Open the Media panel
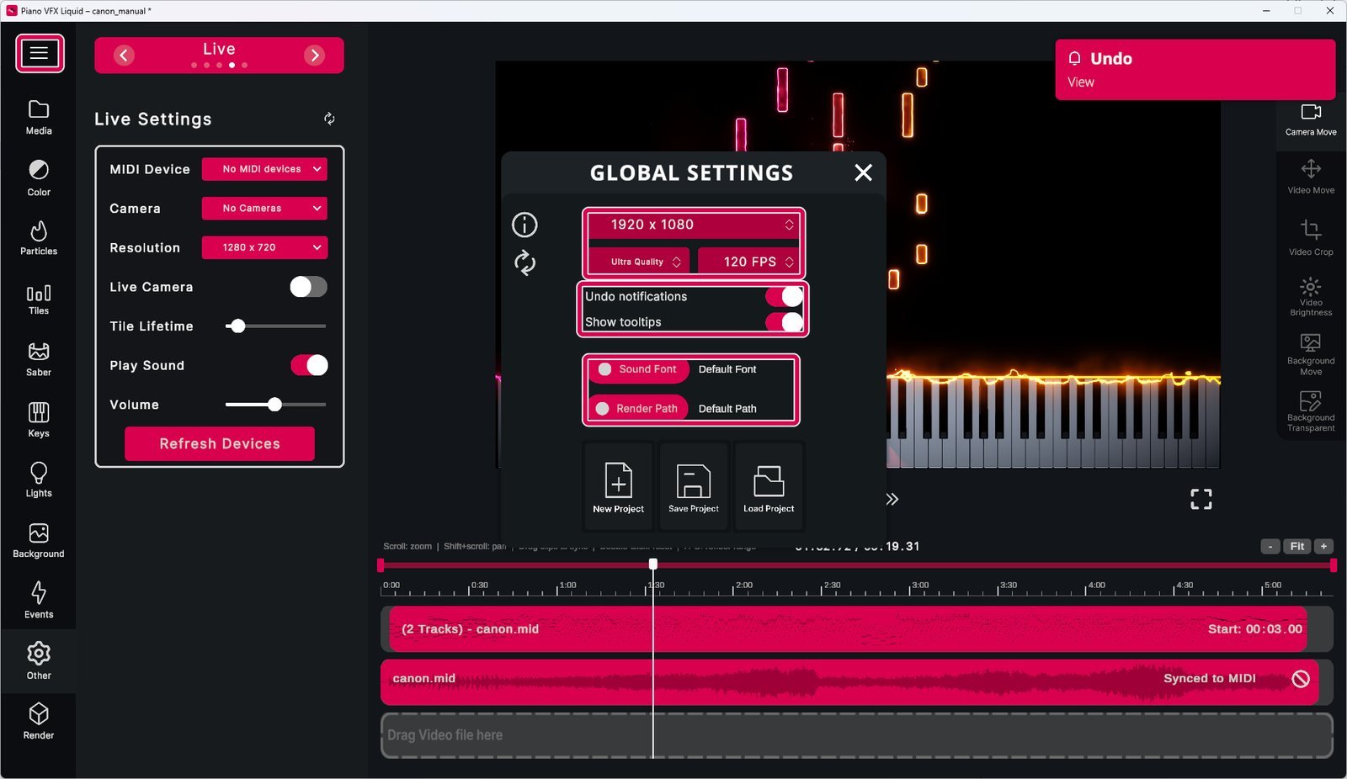Screen dimensions: 1347x779 (x=39, y=118)
